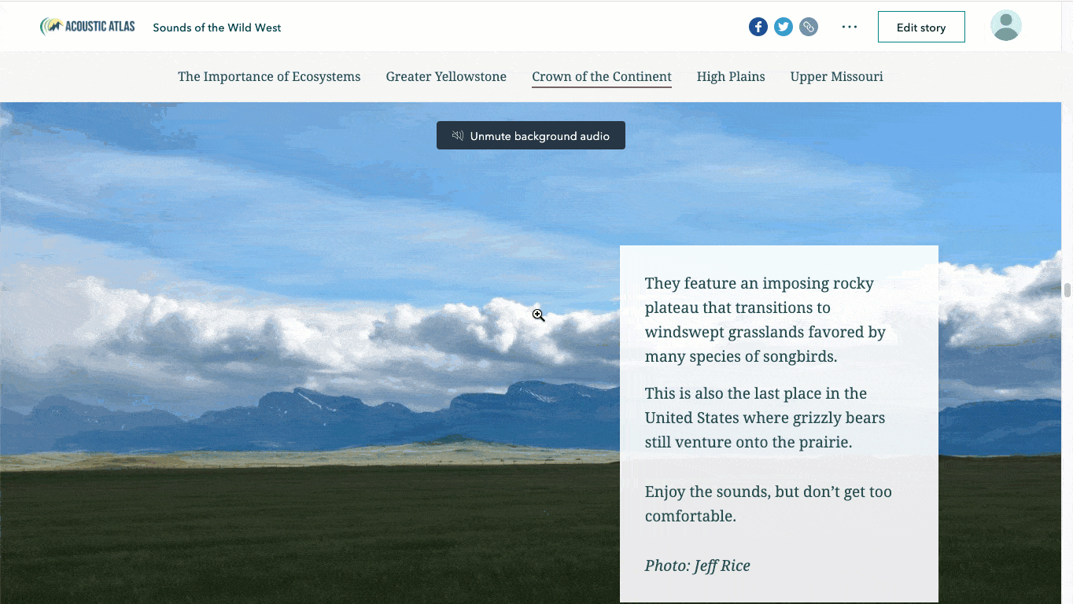The width and height of the screenshot is (1073, 604).
Task: Click the Edit story button
Action: pos(921,27)
